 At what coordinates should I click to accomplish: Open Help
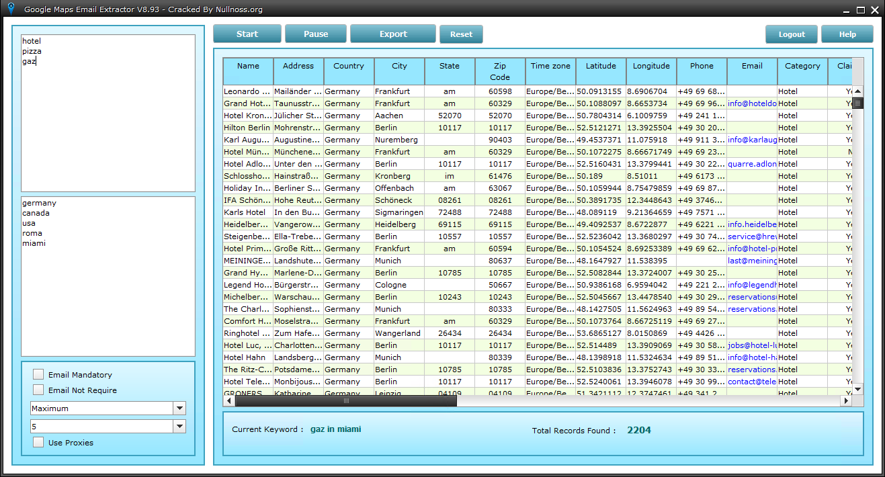pyautogui.click(x=847, y=34)
